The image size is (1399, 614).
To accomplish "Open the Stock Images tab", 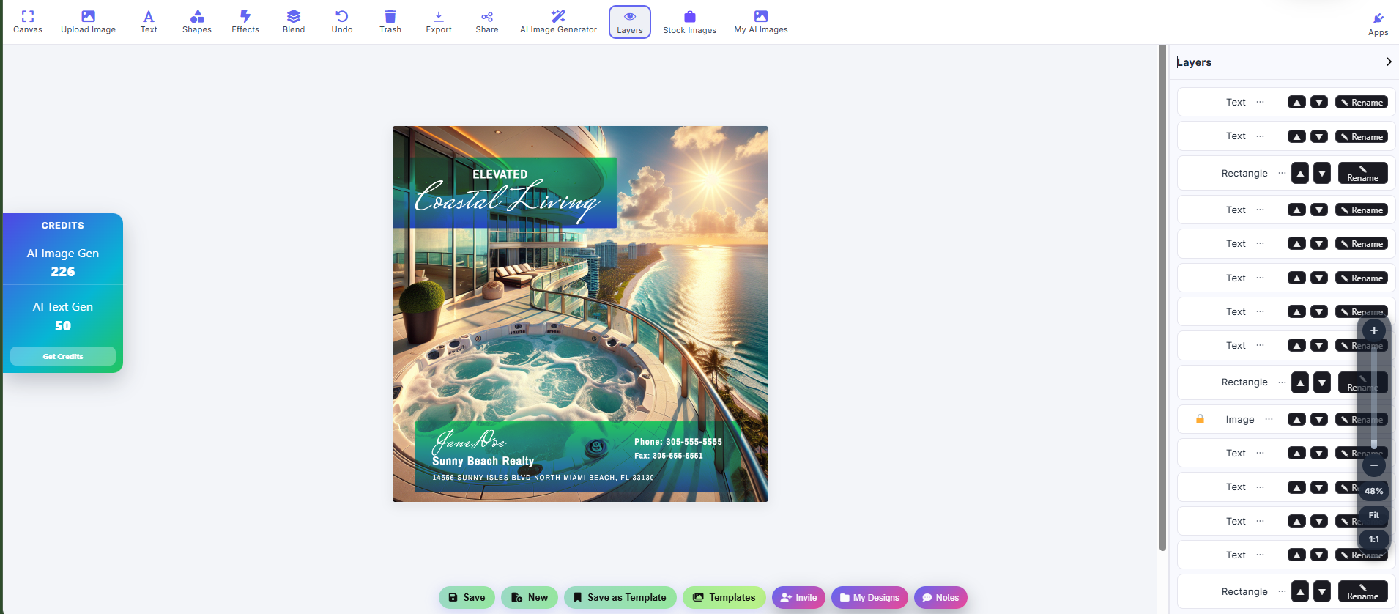I will point(689,22).
